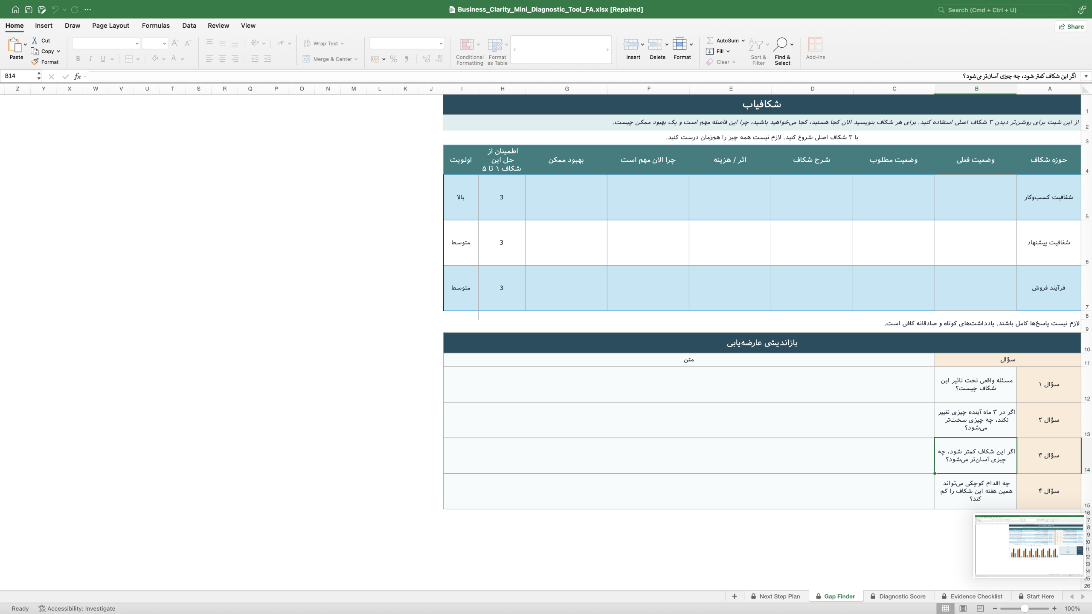Toggle Wrap Text
Screen dimensions: 1092x614
[x=323, y=43]
